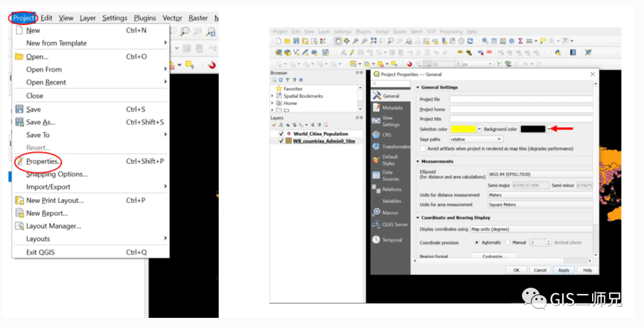Open Units for distance measurement combo

[x=540, y=195]
